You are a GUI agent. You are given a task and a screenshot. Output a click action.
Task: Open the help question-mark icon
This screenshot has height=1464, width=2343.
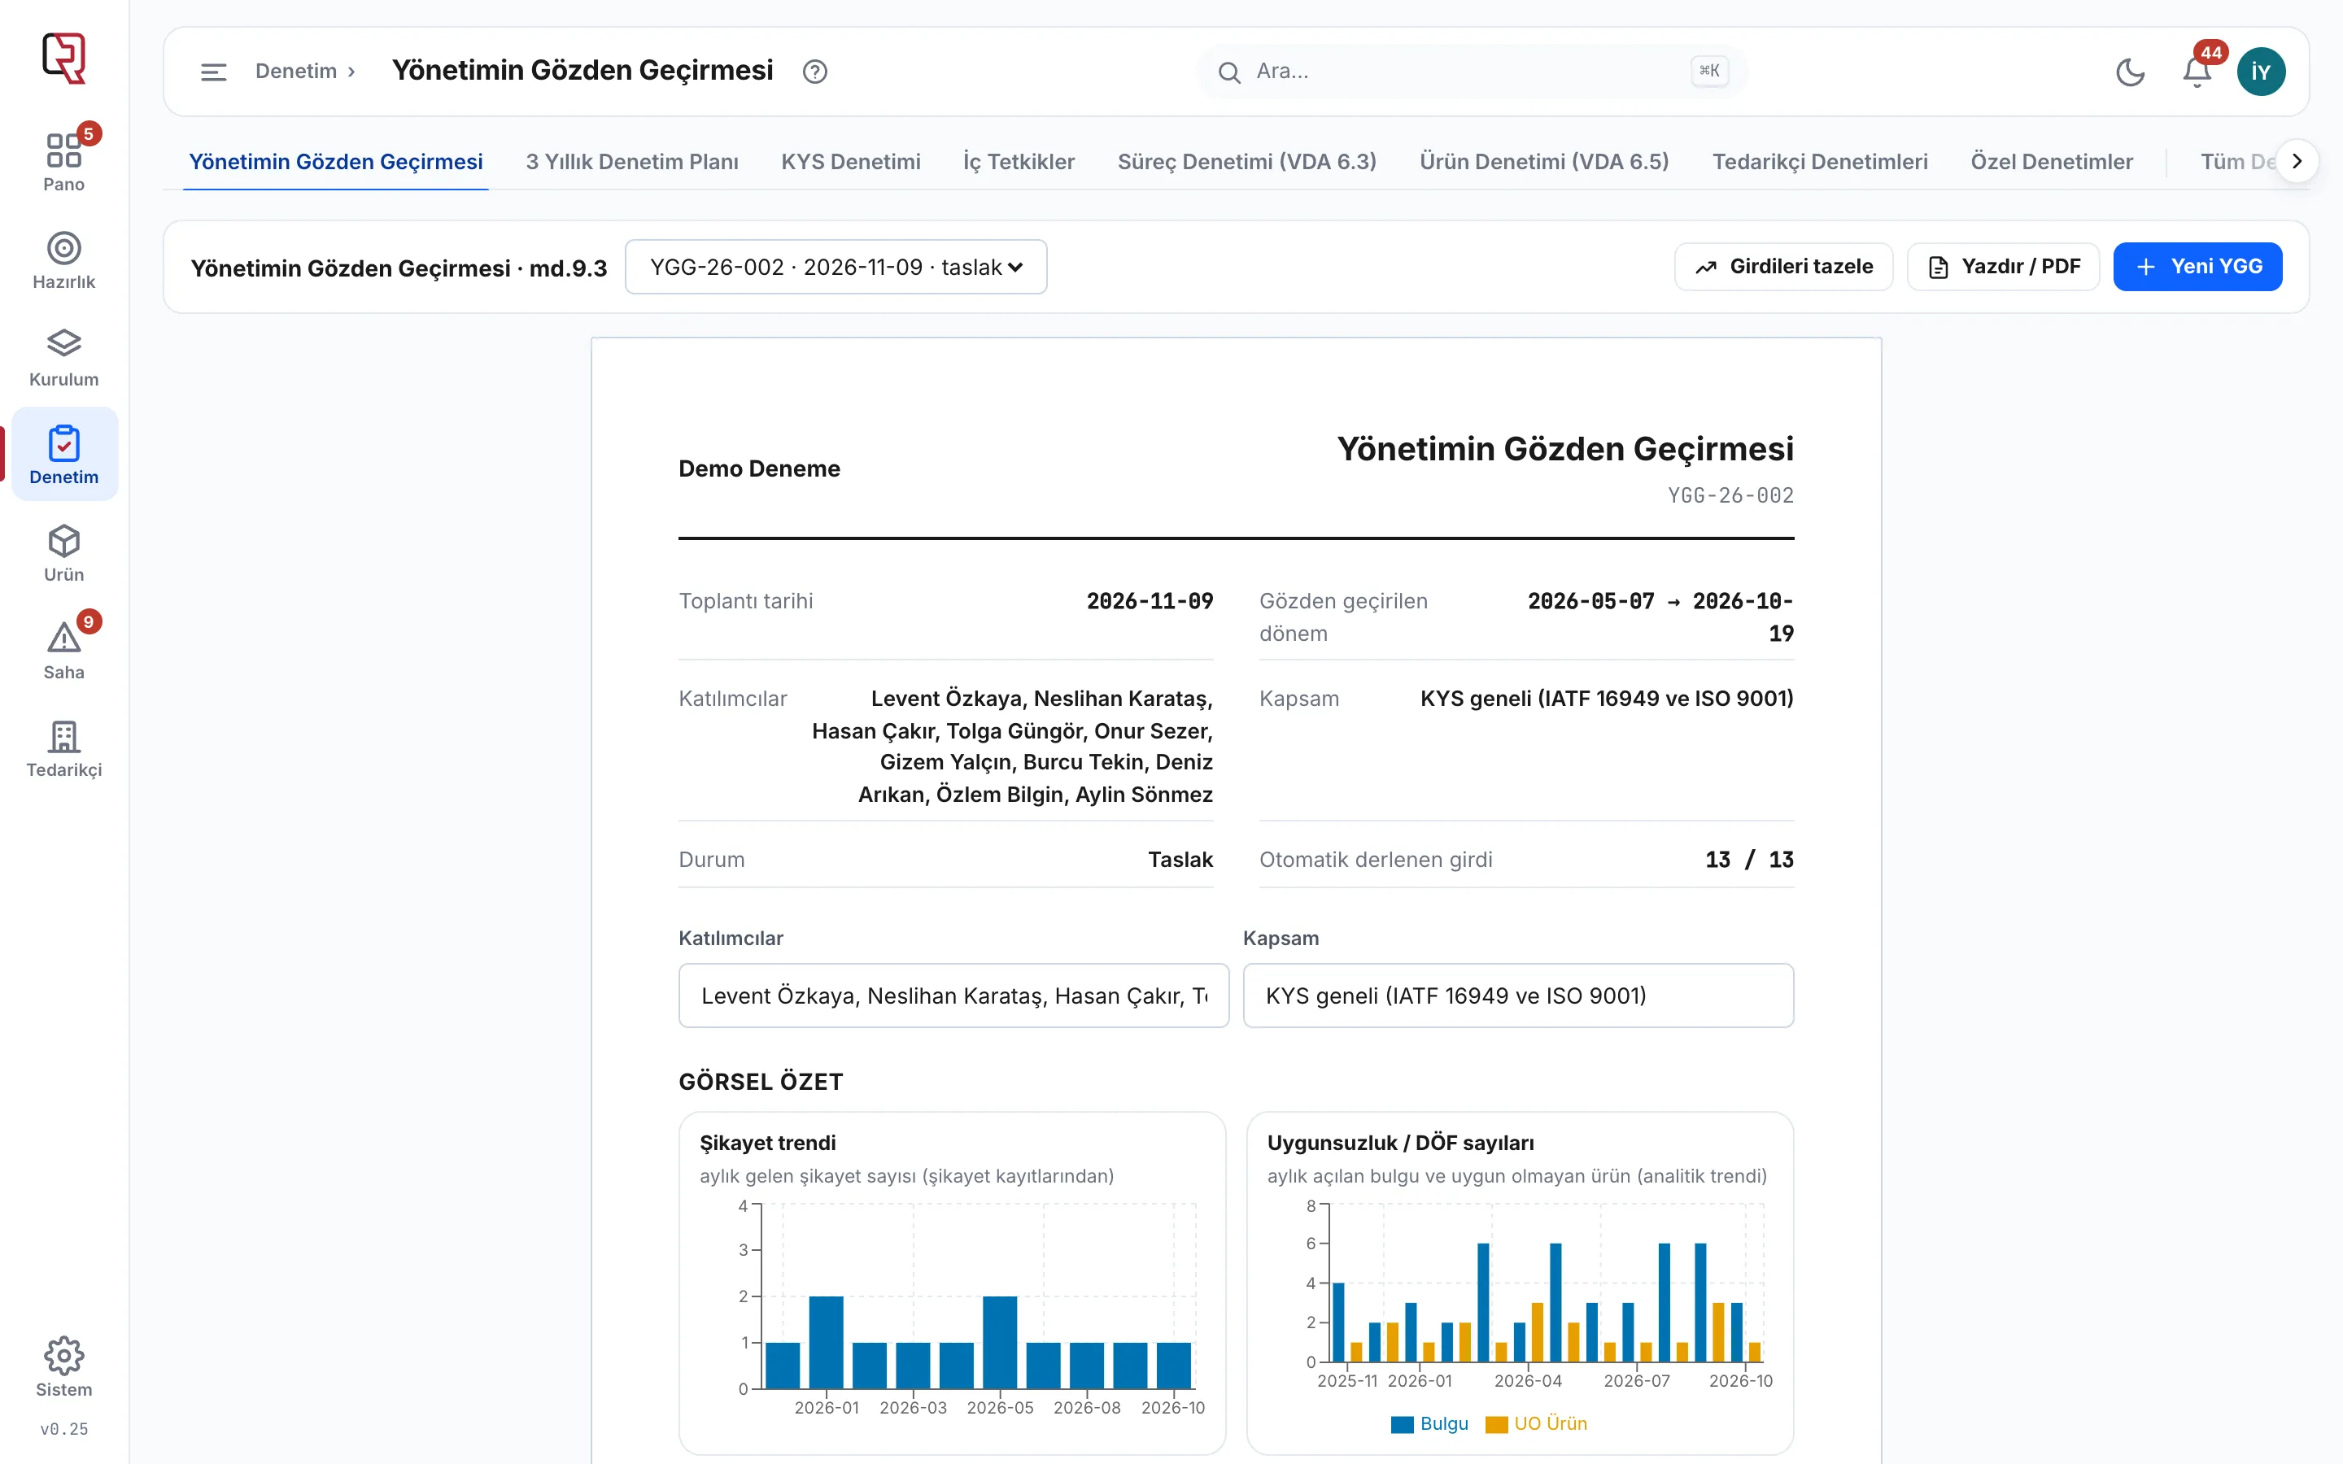pos(815,72)
